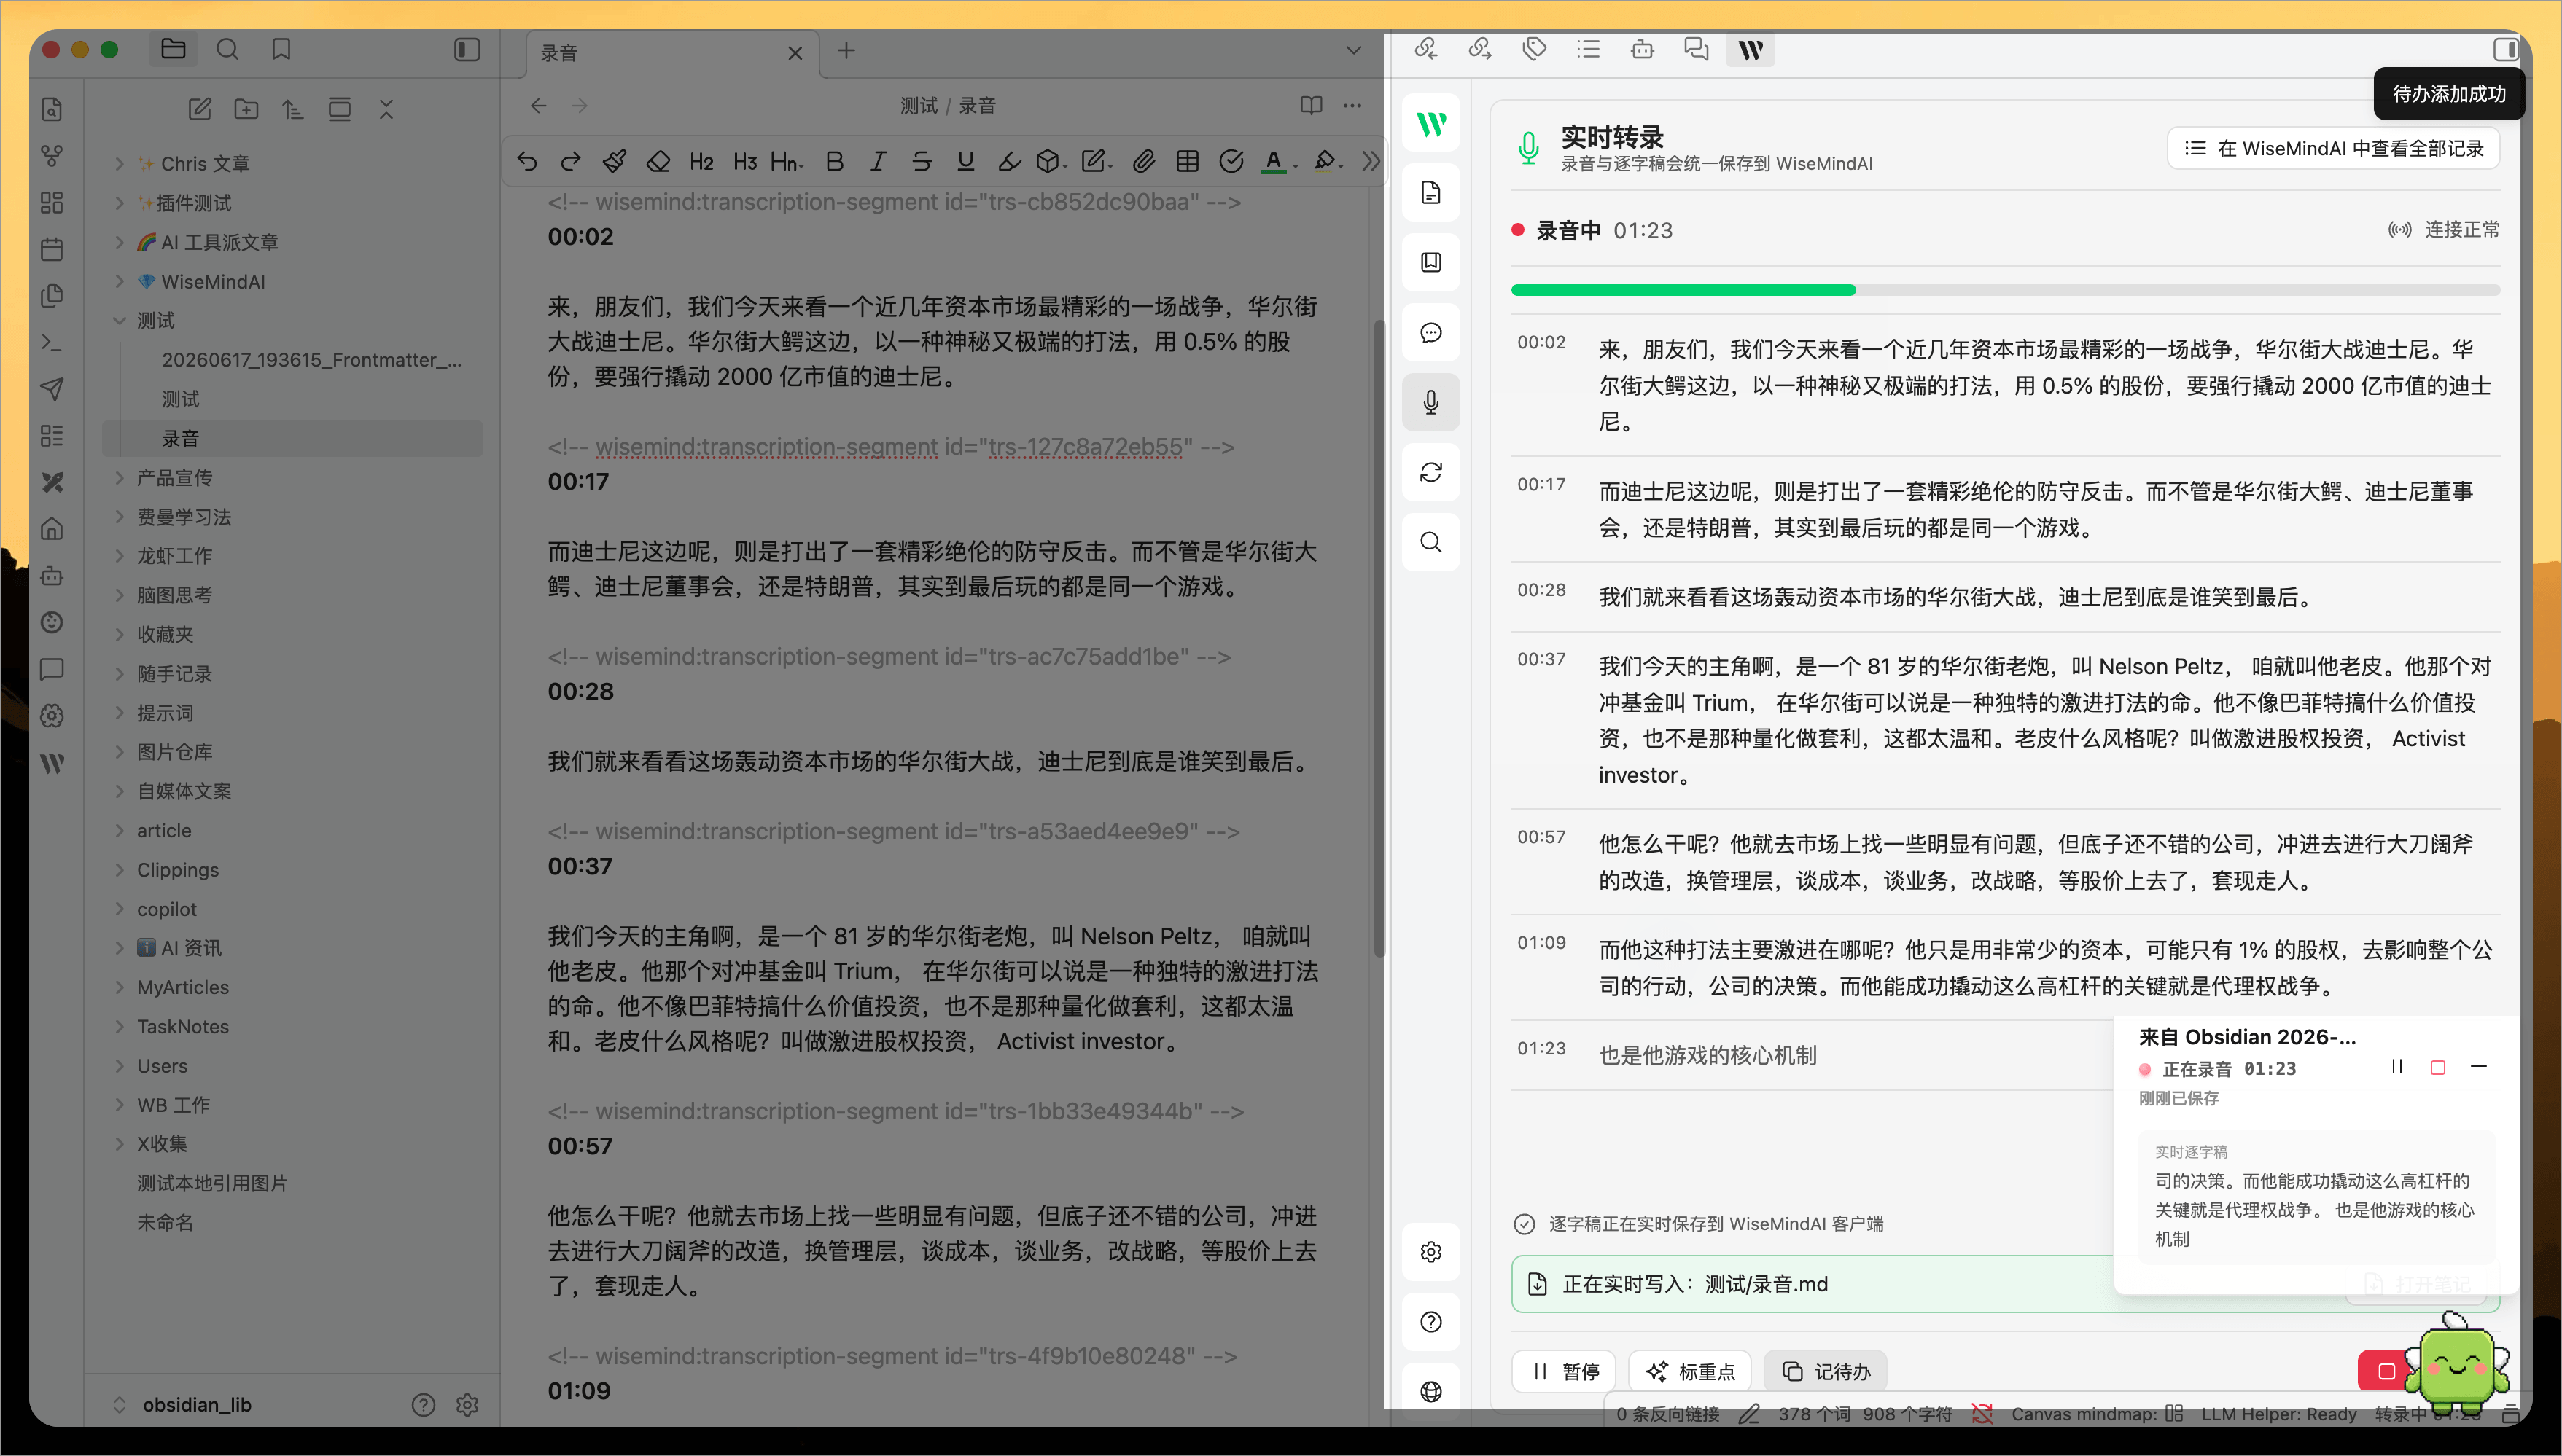Apply format painter brush
2562x1456 pixels.
coord(615,161)
